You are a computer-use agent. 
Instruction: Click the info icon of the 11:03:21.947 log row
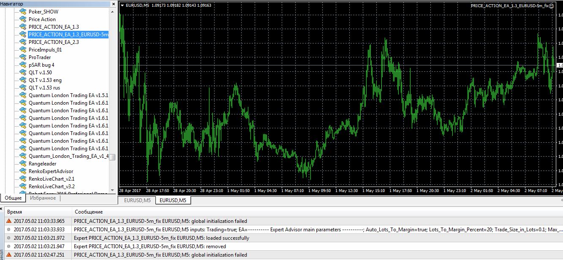(9, 246)
